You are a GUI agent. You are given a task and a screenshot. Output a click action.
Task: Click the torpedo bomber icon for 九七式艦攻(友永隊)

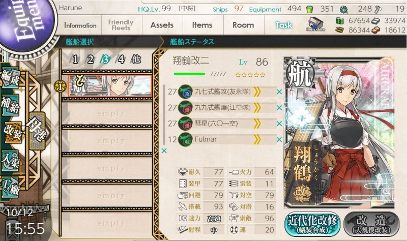pos(186,92)
